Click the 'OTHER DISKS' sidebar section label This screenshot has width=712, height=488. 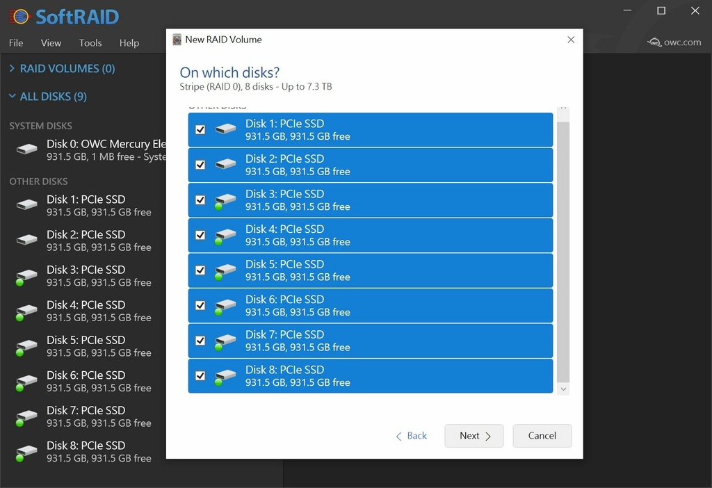click(38, 181)
